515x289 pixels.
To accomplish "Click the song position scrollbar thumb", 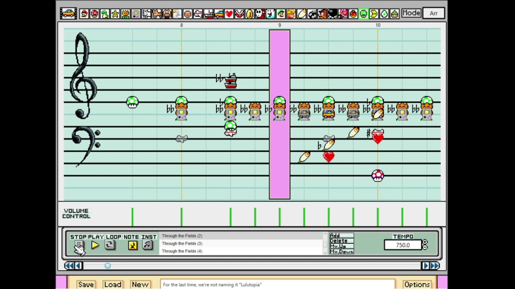I will pyautogui.click(x=107, y=265).
